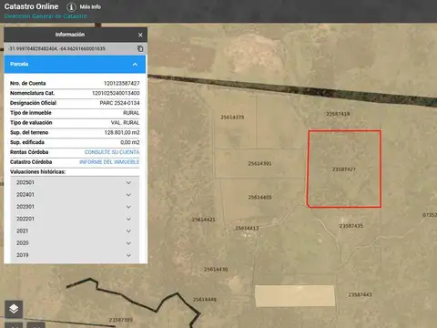Expand the 202401 valuation row
This screenshot has height=328, width=437.
click(x=75, y=195)
